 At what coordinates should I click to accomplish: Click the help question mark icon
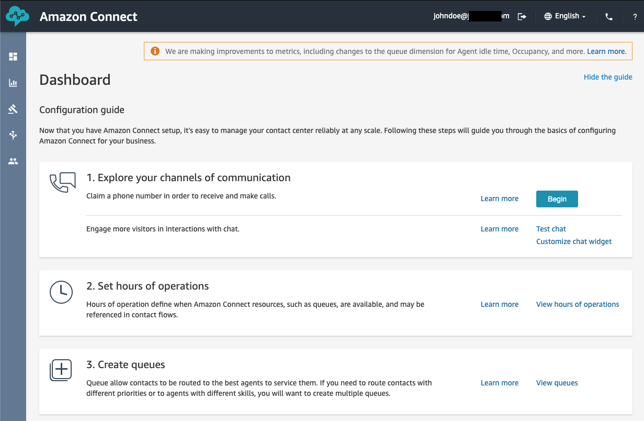635,16
